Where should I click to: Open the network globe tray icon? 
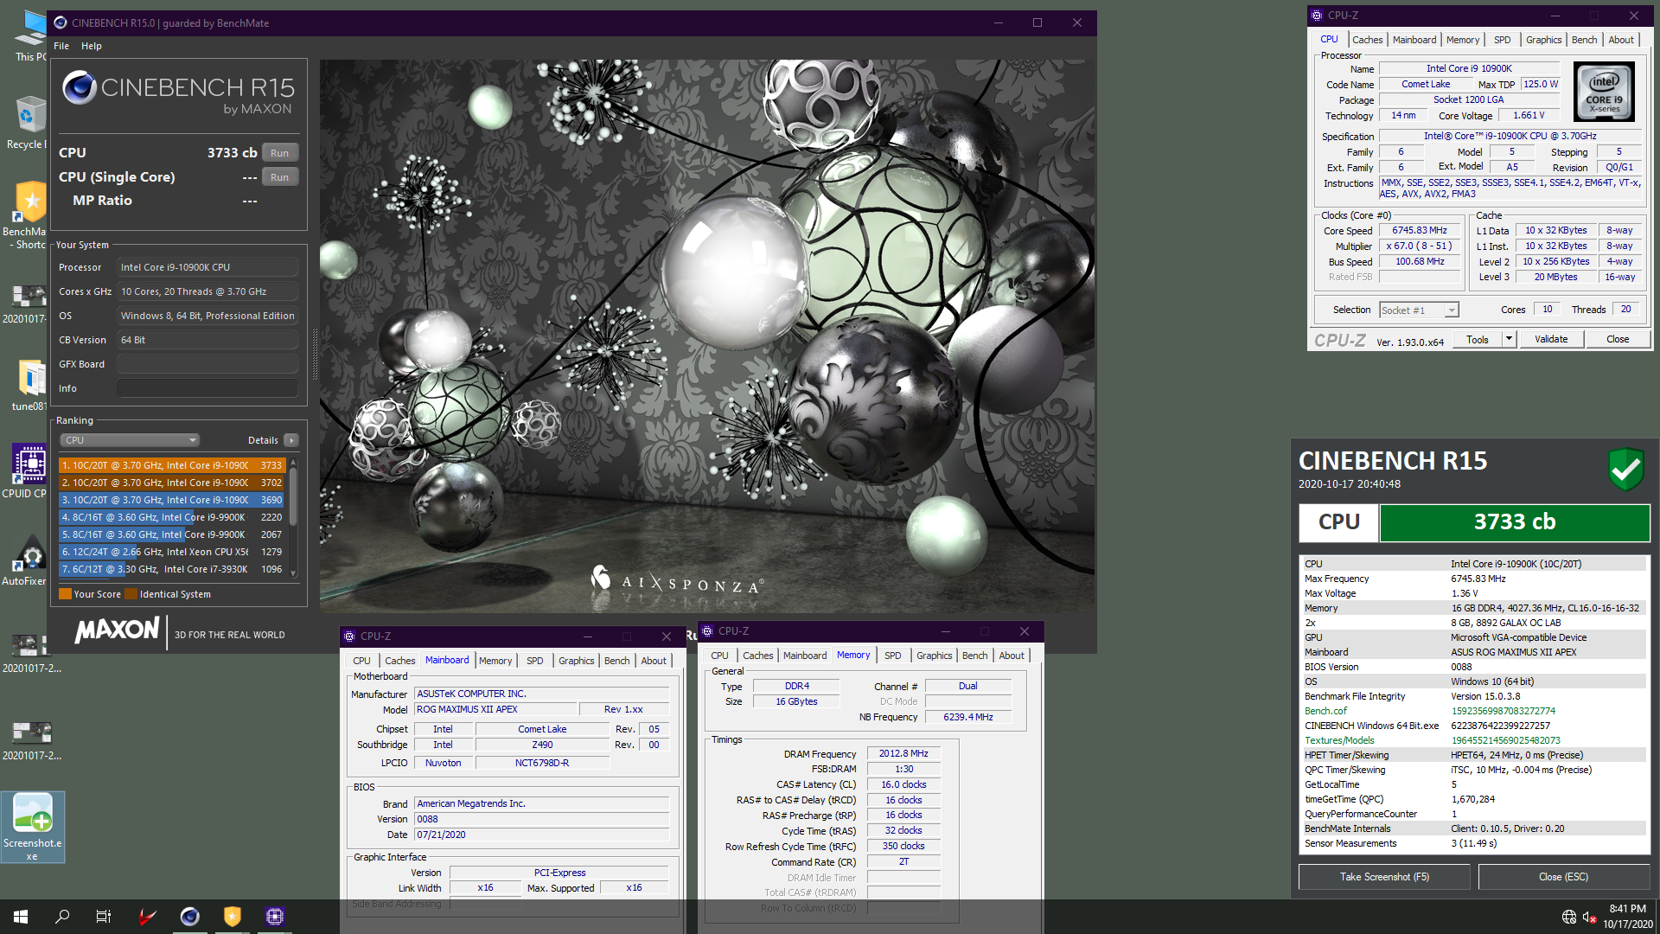(1569, 917)
